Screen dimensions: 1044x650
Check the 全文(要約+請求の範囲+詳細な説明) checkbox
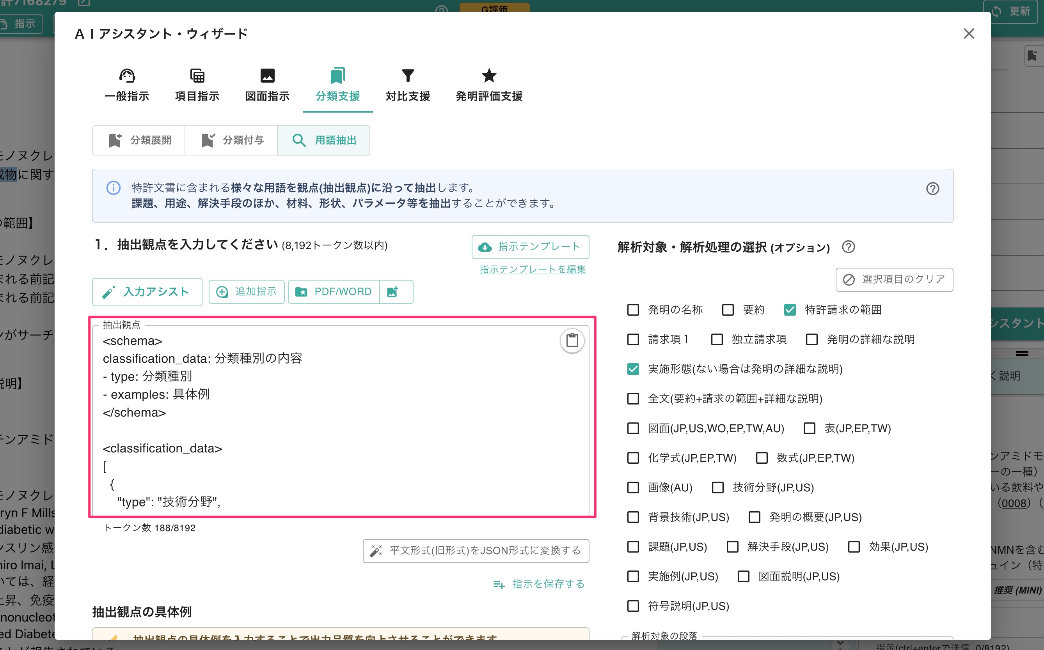click(633, 399)
